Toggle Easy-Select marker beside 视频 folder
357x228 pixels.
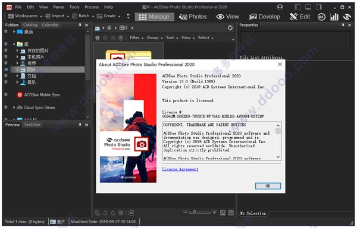click(6, 63)
